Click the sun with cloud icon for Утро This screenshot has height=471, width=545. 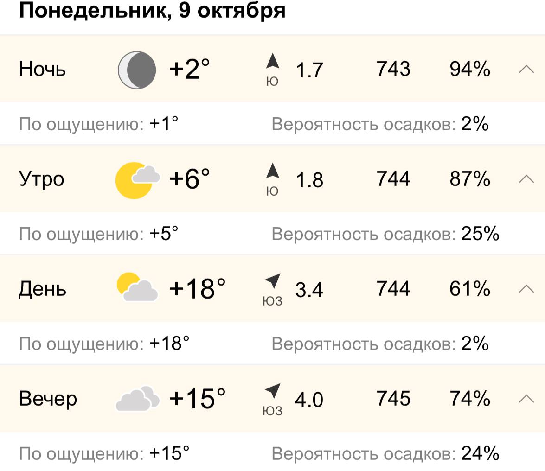137,180
